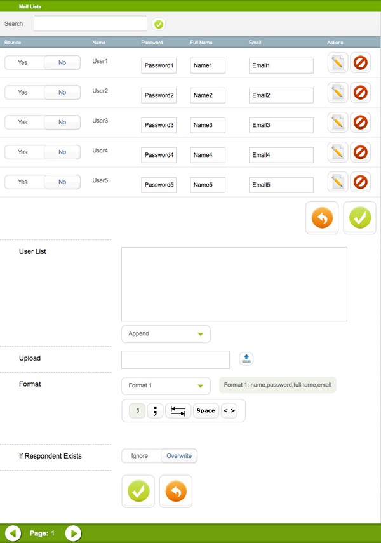Sort by the Email column header
Screen dimensions: 381x543
pyautogui.click(x=255, y=43)
